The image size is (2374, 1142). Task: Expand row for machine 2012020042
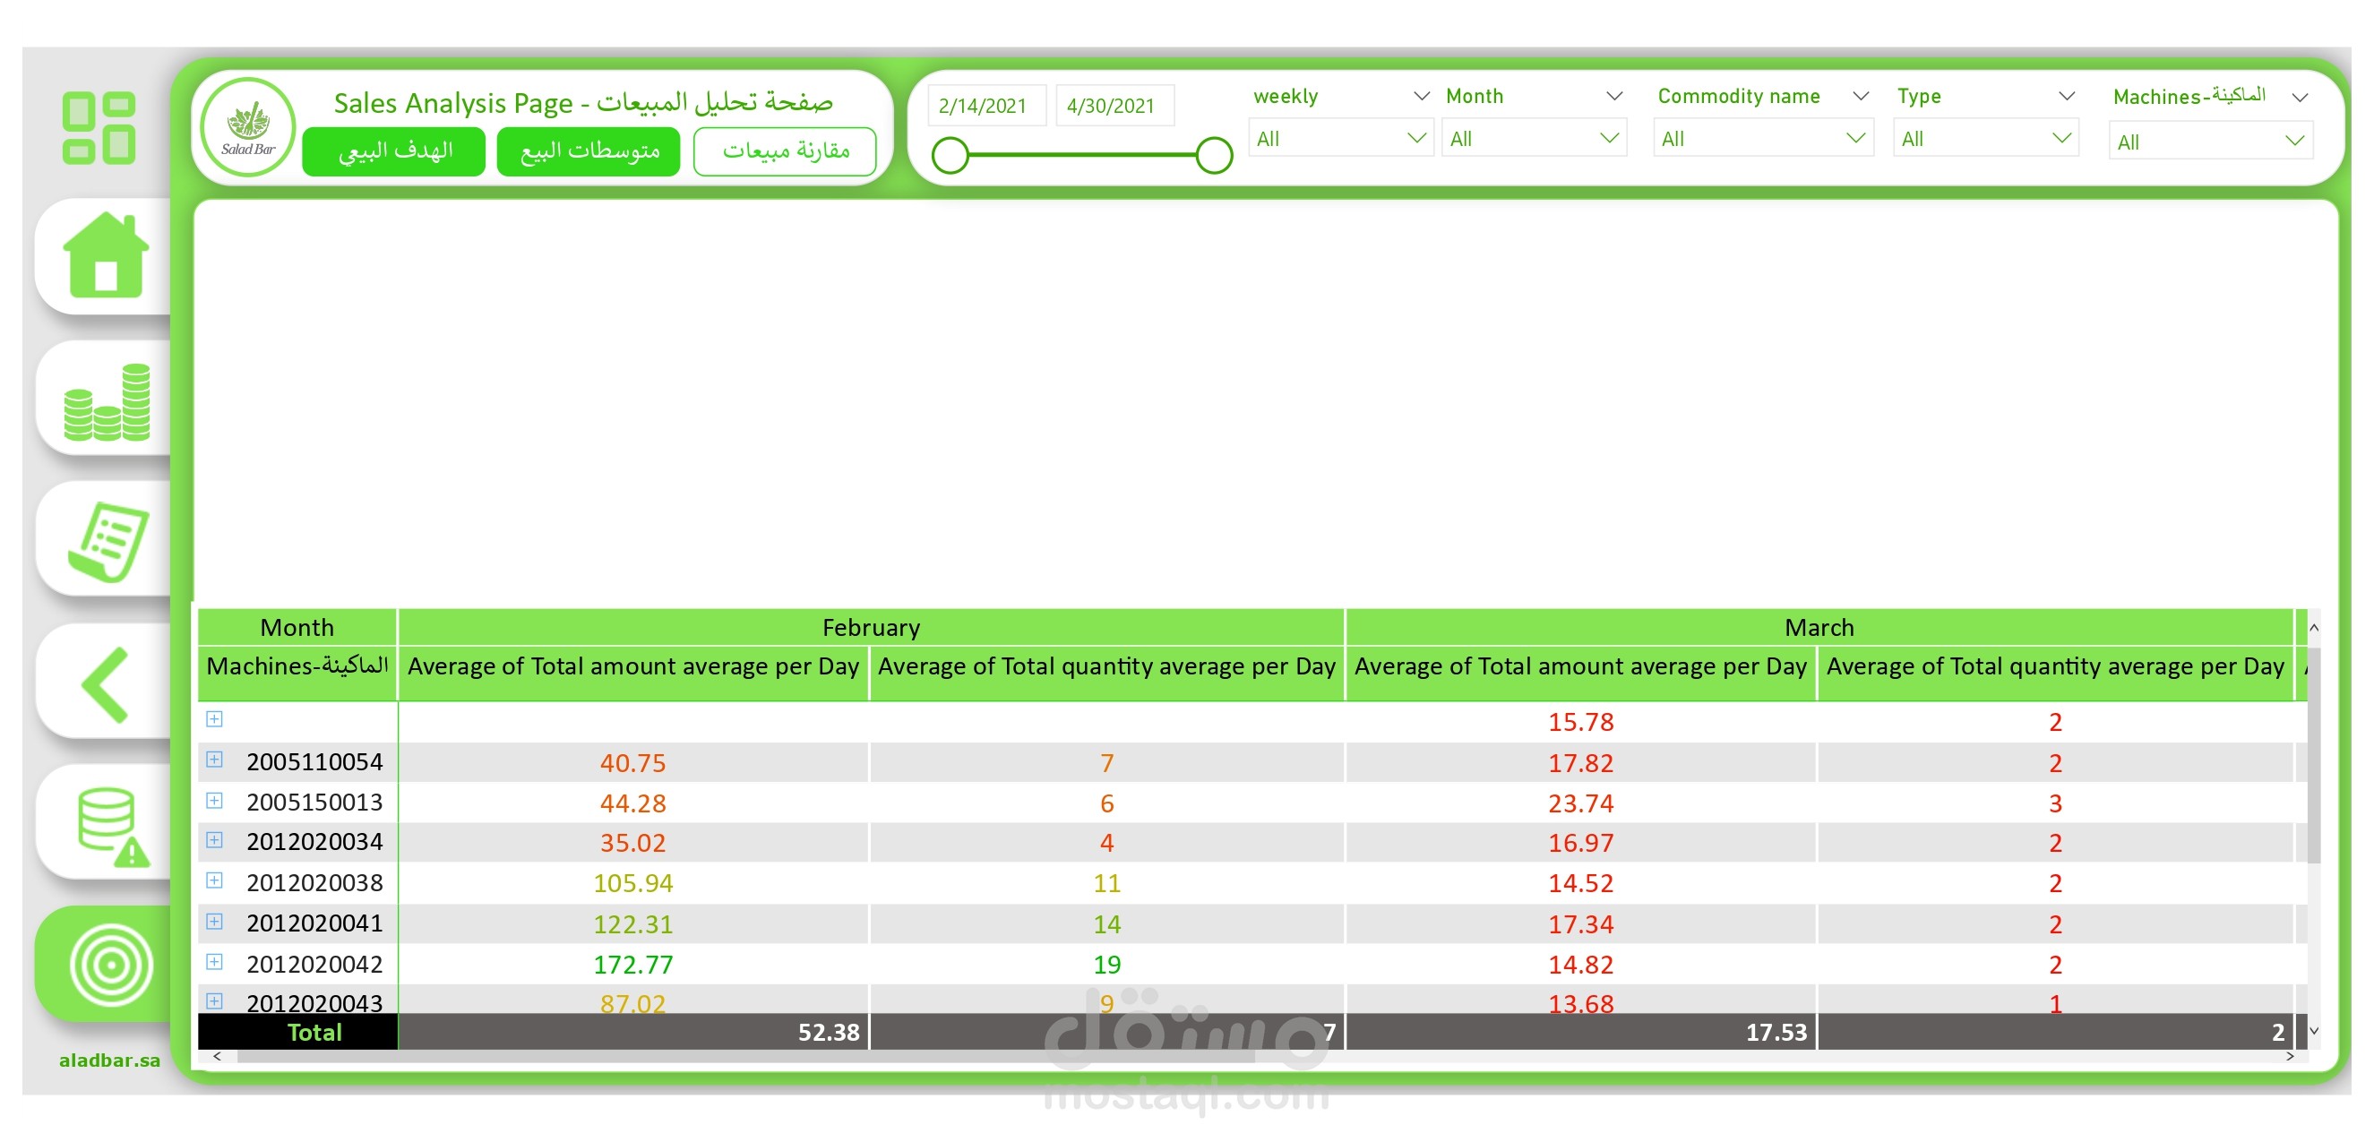point(214,961)
